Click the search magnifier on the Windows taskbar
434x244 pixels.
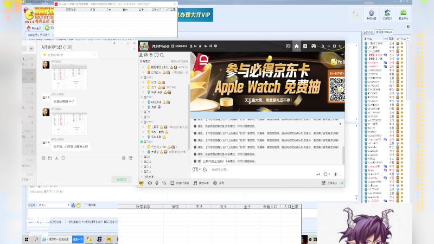(x=36, y=239)
